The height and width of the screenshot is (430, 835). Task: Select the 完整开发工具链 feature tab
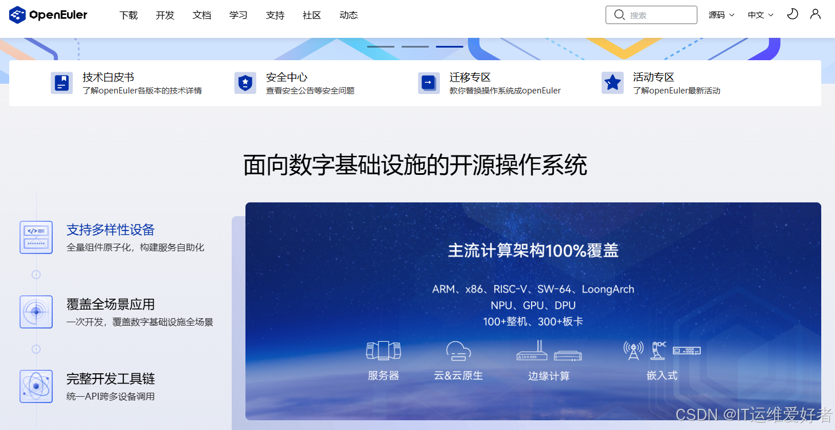[111, 379]
